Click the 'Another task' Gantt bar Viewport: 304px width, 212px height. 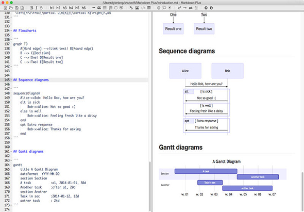[x=258, y=177]
